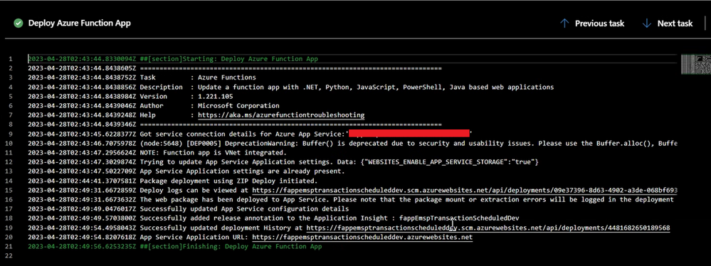
Task: Click the green success checkmark icon
Action: click(x=18, y=23)
